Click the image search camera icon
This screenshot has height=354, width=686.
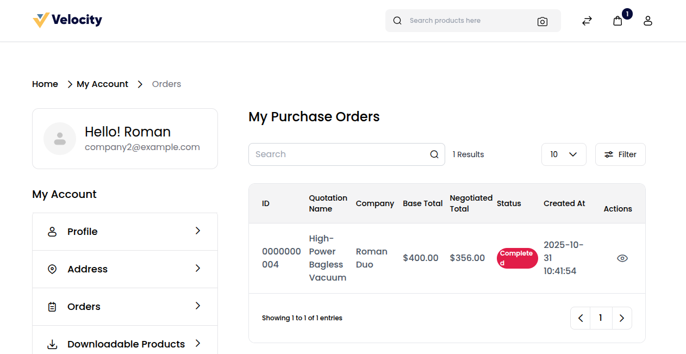pyautogui.click(x=542, y=21)
